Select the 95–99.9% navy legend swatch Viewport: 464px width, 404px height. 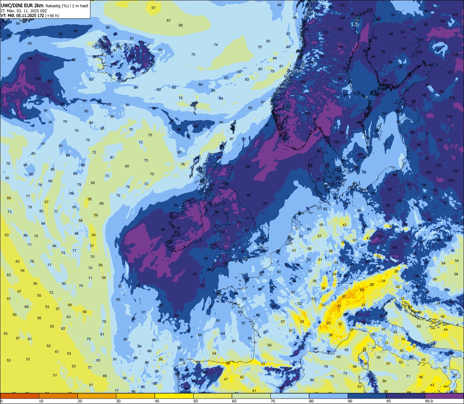[x=406, y=396]
